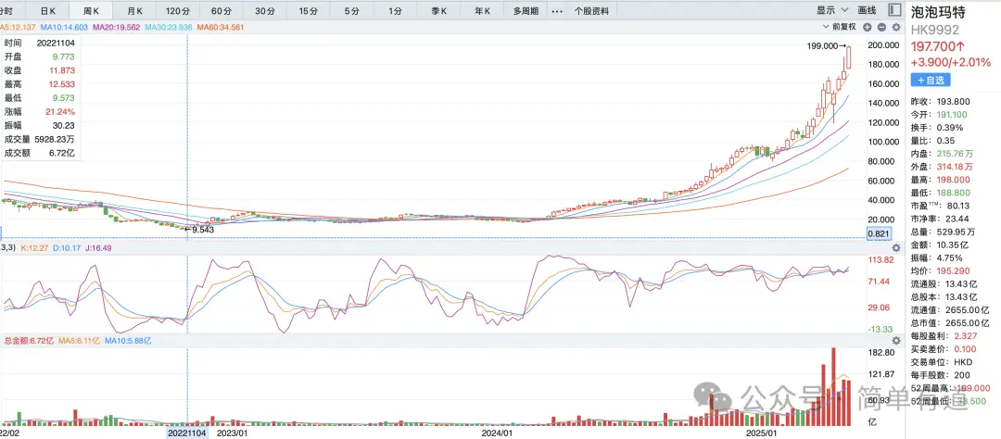Screen dimensions: 1001x439
Task: Switch to 月K monthly chart tab
Action: point(134,10)
